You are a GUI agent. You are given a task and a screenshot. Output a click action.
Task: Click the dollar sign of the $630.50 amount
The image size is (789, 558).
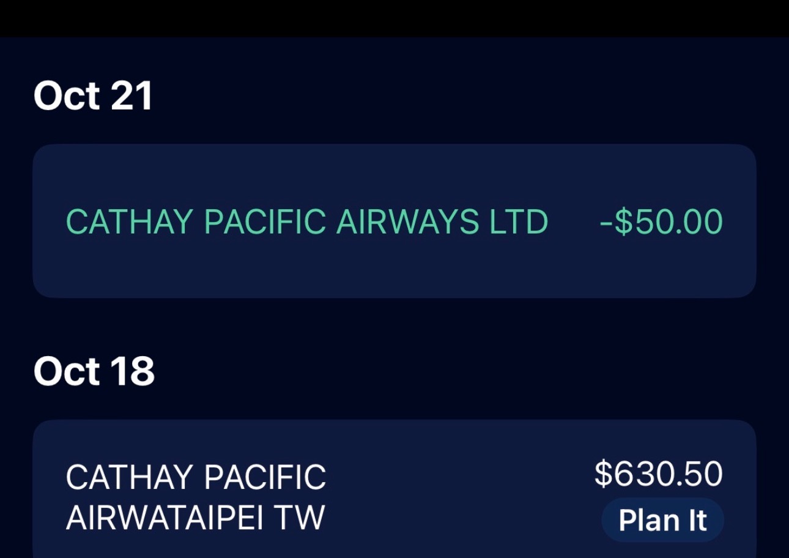pos(604,474)
